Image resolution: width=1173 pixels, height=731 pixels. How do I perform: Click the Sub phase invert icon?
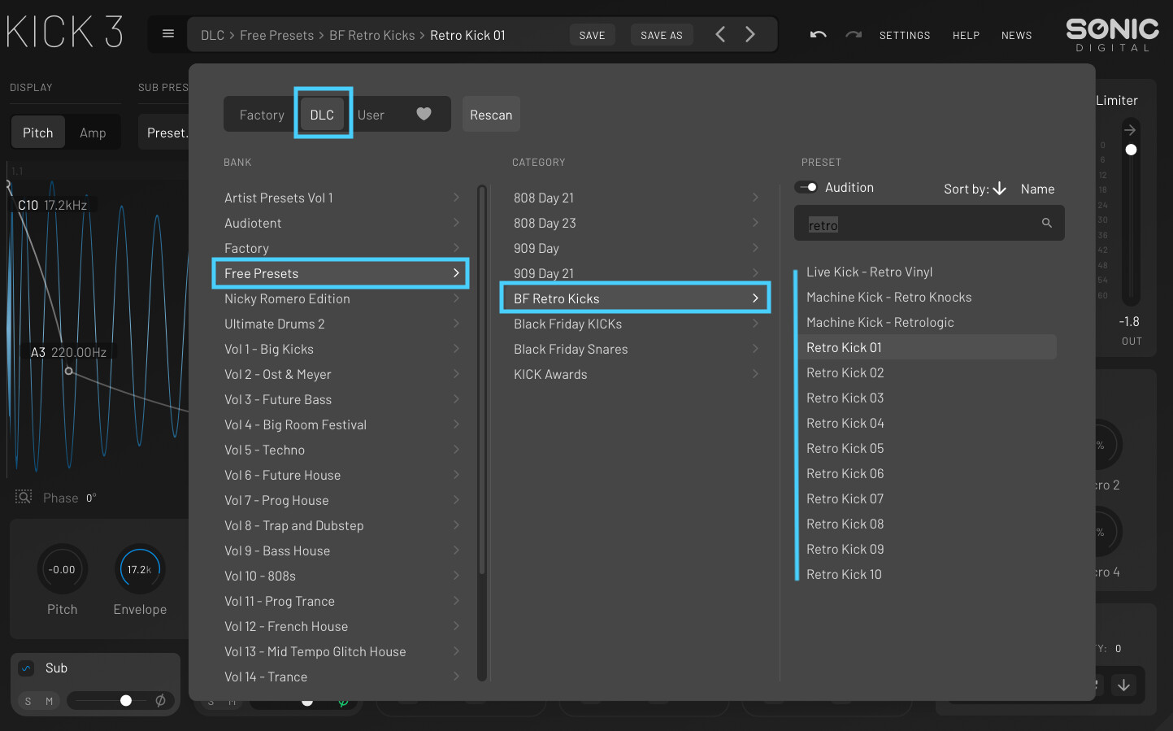click(161, 700)
